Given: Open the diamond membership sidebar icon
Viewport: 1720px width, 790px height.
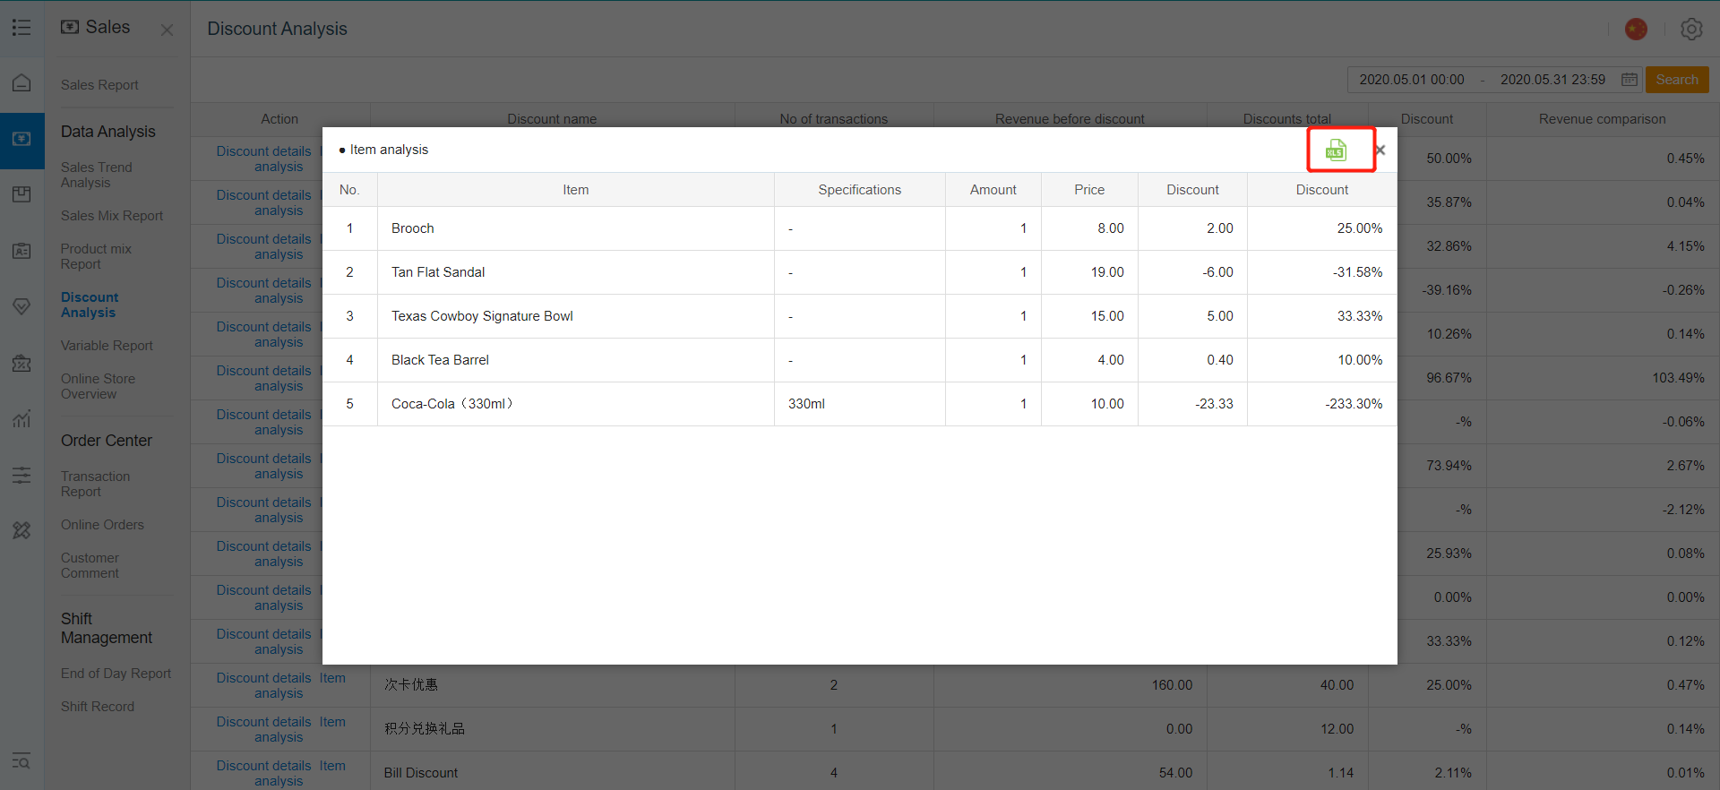Looking at the screenshot, I should (x=21, y=306).
